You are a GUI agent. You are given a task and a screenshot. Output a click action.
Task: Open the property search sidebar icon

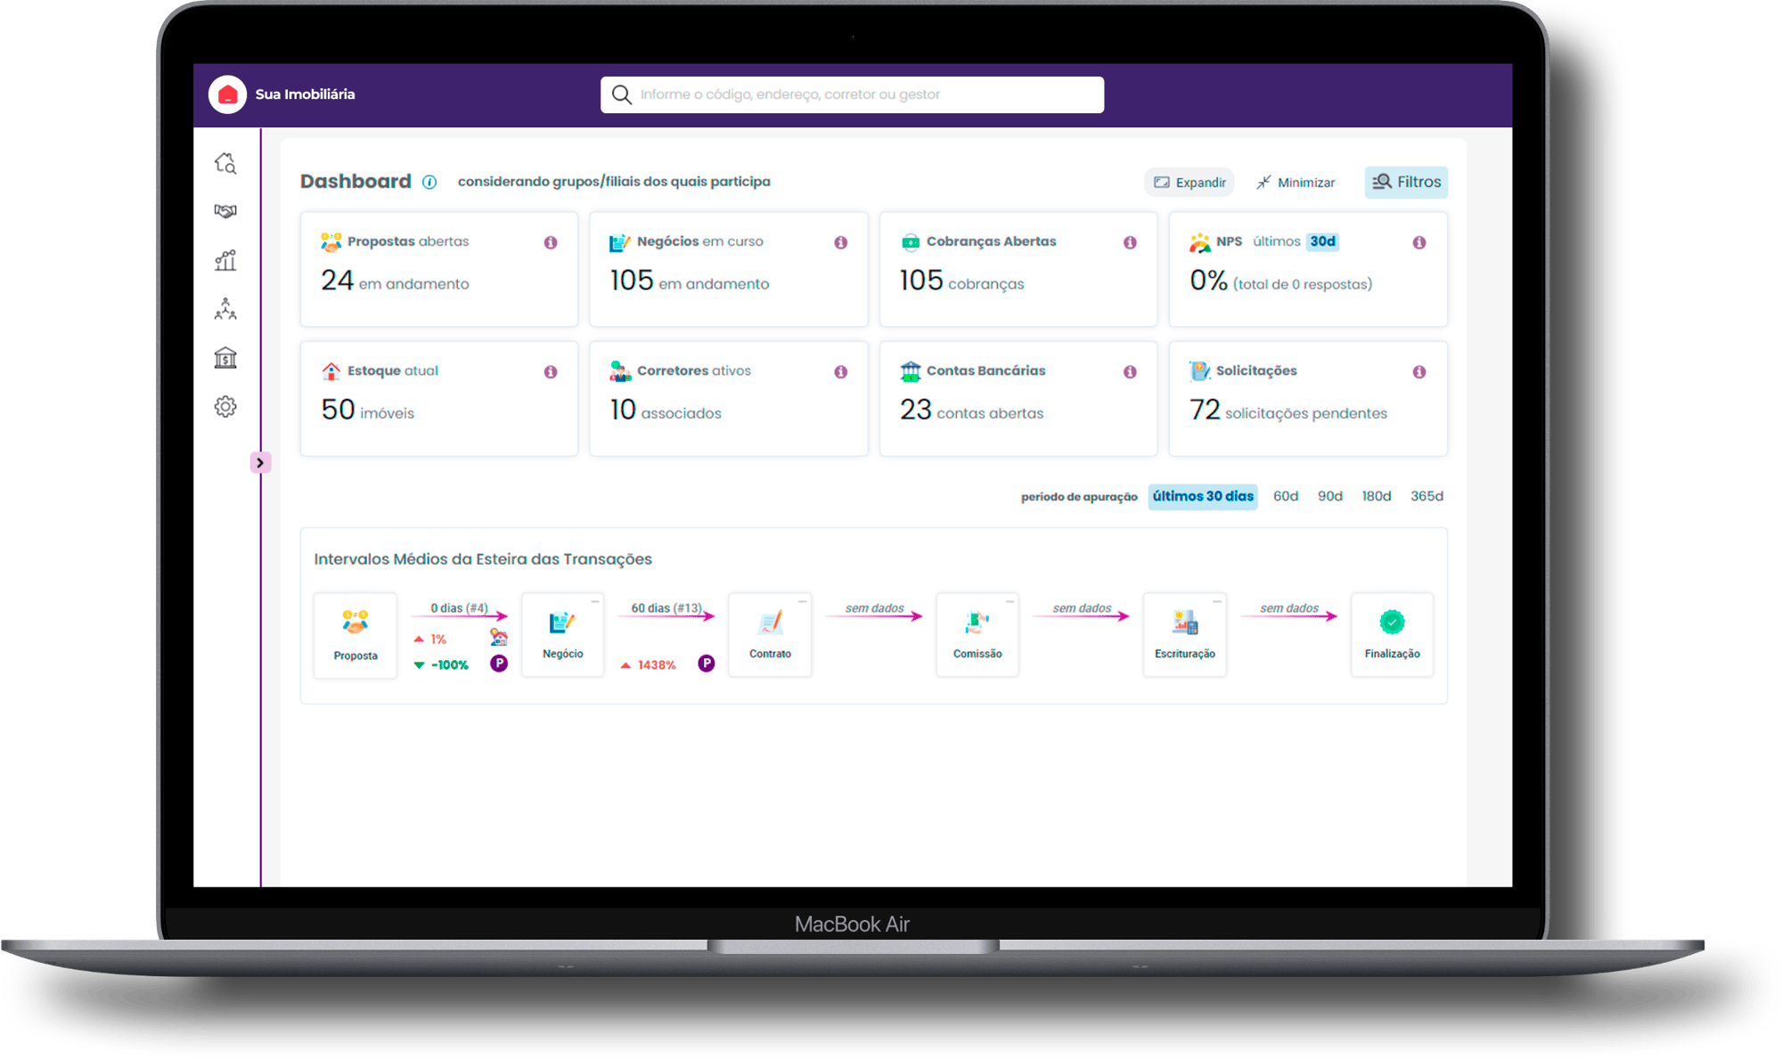[225, 163]
